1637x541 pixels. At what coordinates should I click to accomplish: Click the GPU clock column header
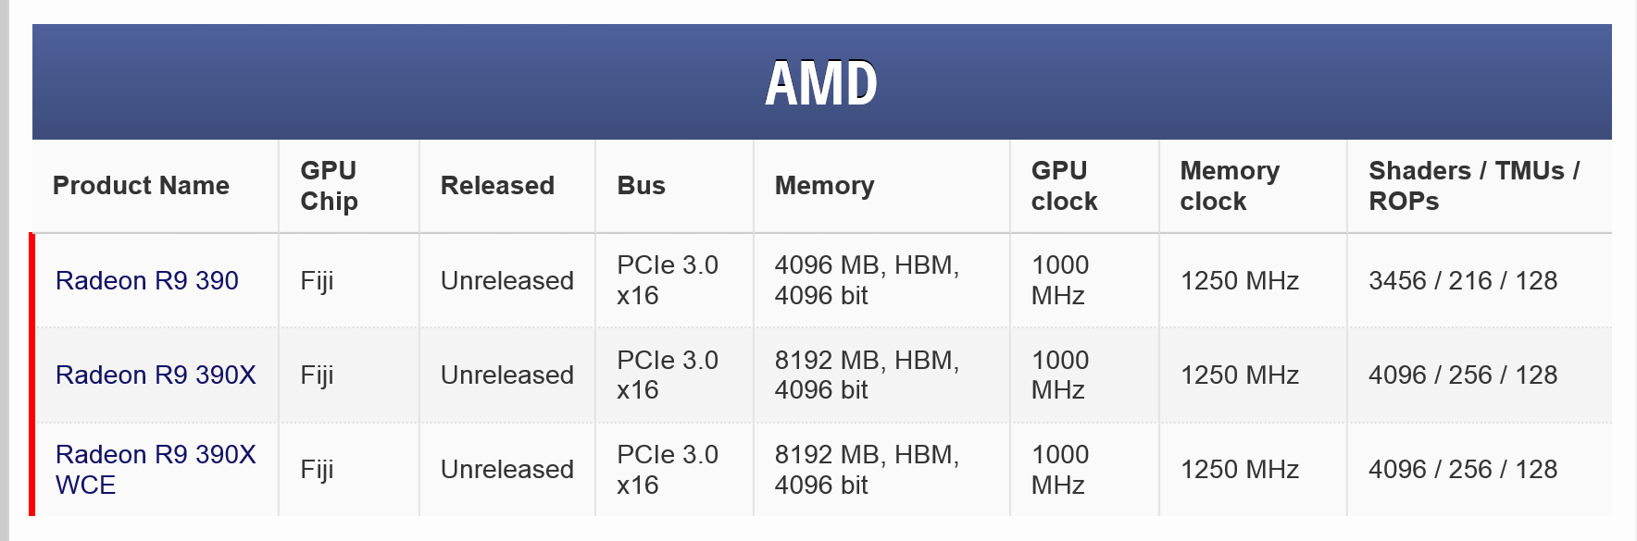(x=1064, y=186)
